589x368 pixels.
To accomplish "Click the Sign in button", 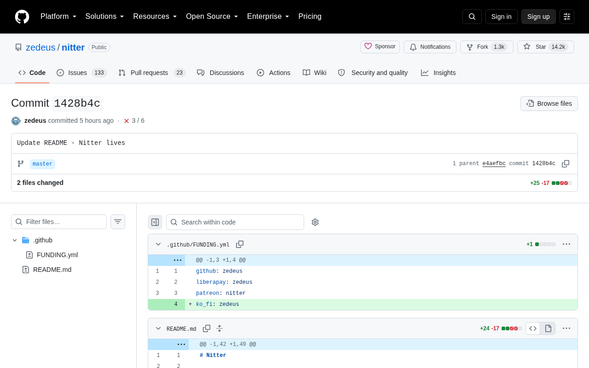I will click(502, 17).
